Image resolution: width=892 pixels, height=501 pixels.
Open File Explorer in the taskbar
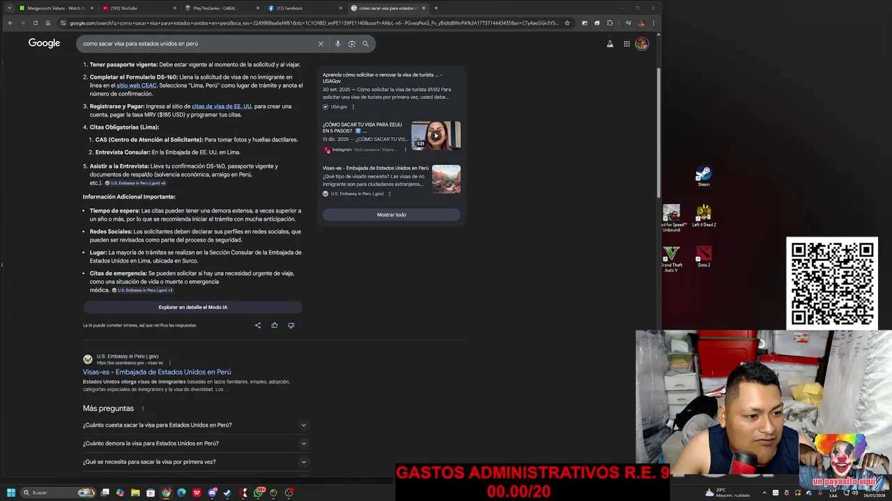(135, 493)
